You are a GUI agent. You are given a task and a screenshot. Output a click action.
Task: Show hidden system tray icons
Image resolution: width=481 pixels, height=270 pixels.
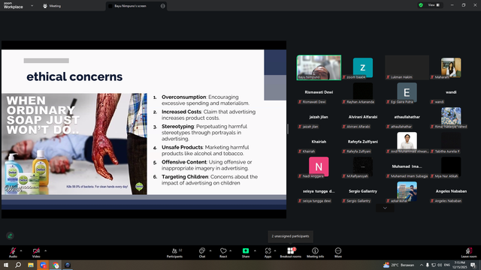click(x=422, y=265)
